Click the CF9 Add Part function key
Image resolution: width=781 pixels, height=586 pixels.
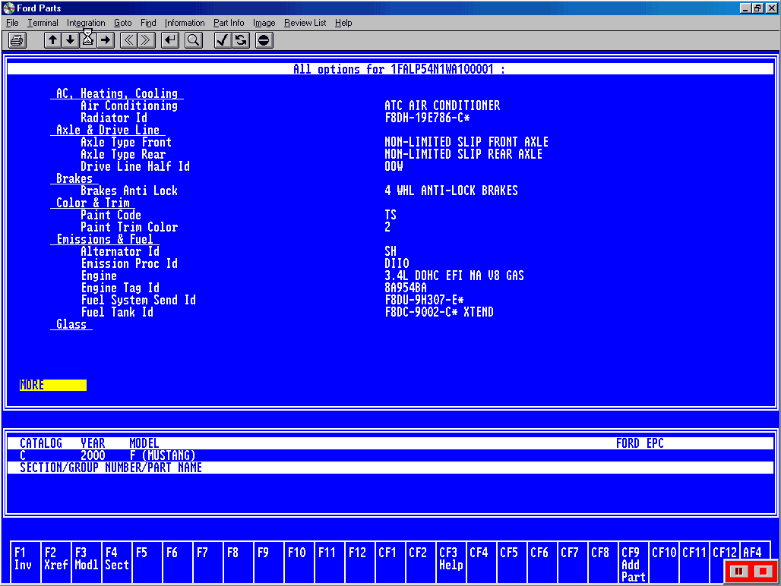click(633, 562)
